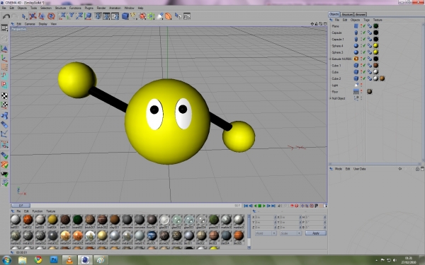This screenshot has height=265, width=425.
Task: Open Chrome from the taskbar
Action: tap(38, 260)
